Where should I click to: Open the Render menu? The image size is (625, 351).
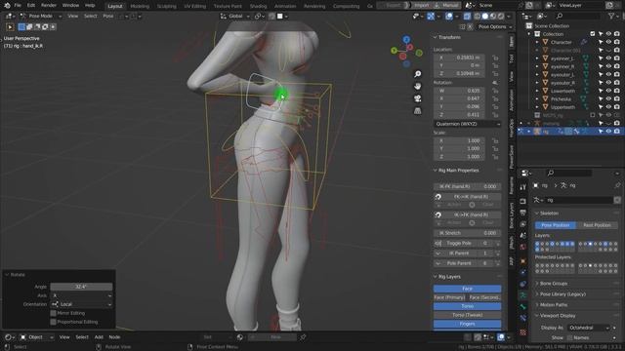[49, 6]
